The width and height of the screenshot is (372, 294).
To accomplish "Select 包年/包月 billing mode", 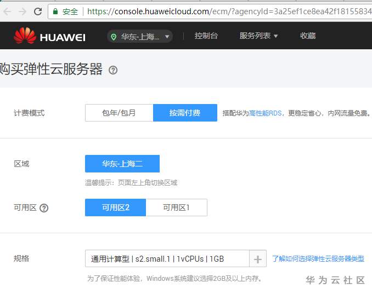I will [x=119, y=113].
